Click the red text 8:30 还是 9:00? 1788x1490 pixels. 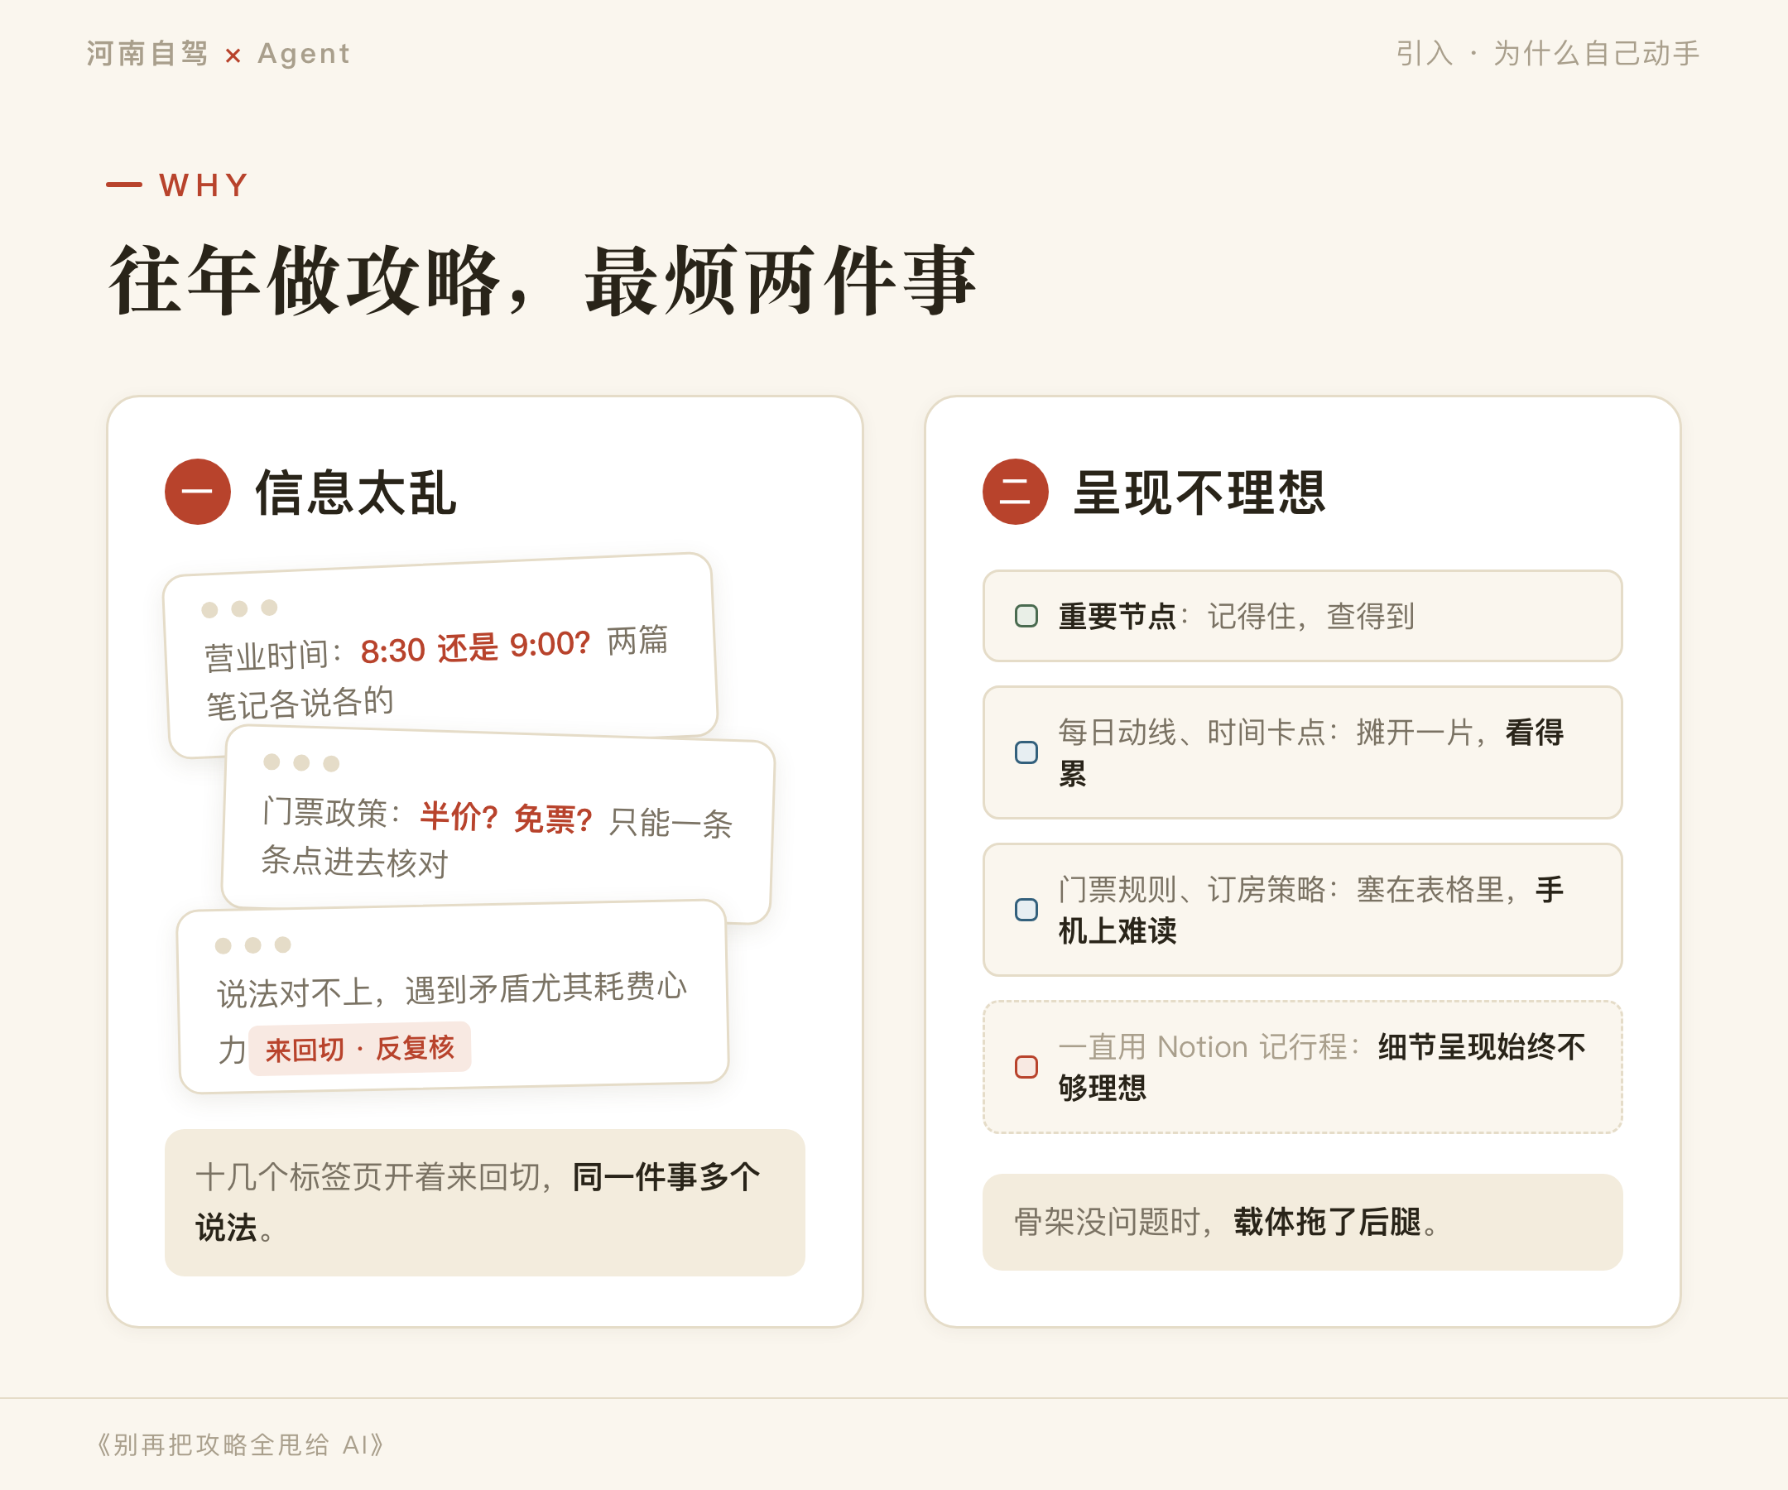coord(475,648)
